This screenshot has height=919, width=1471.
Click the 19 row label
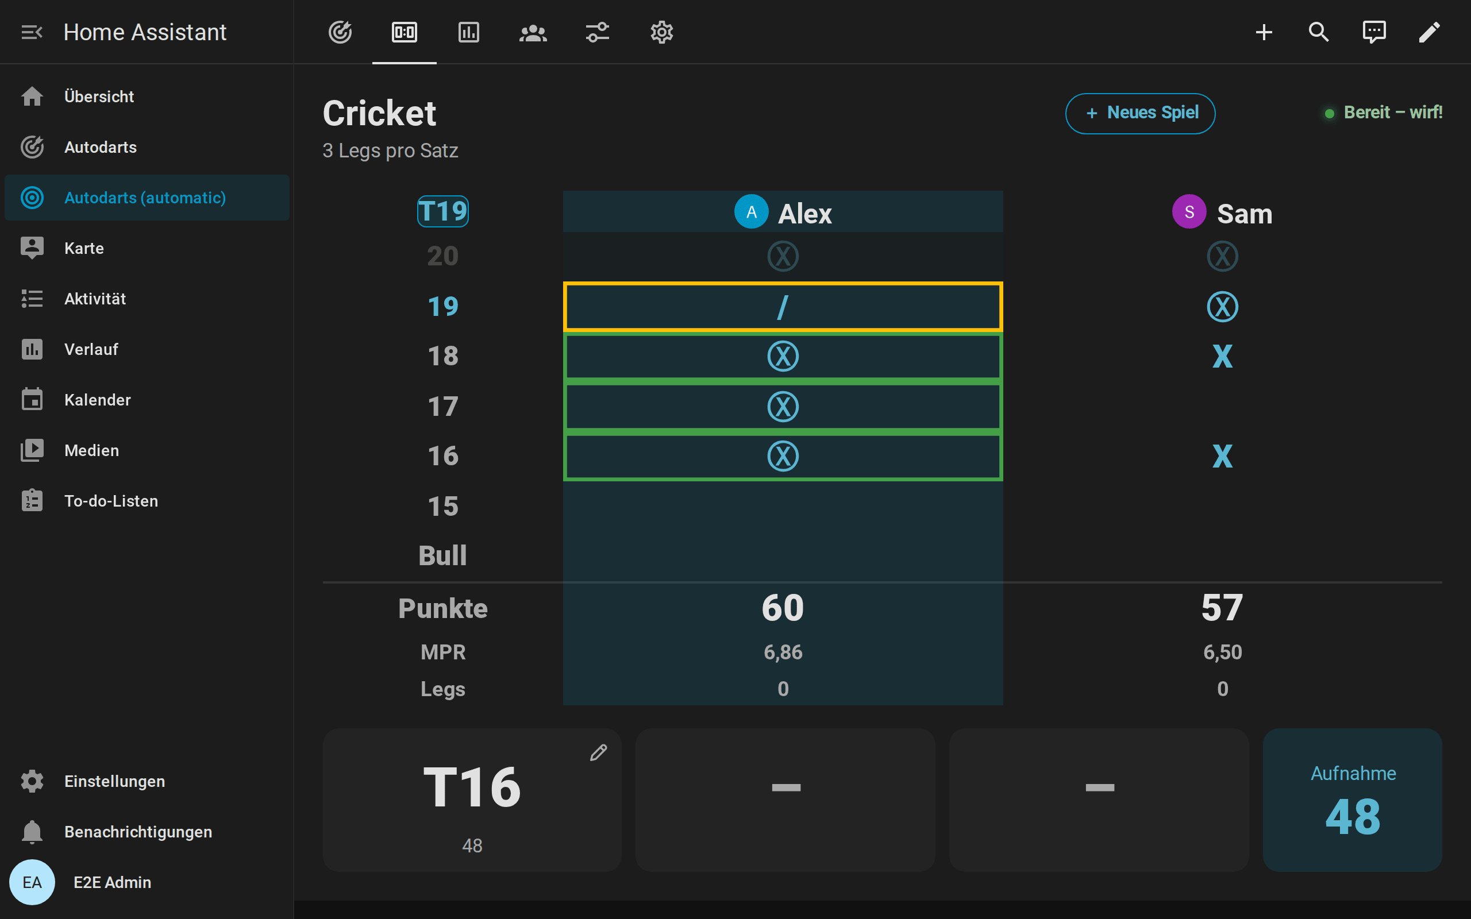442,306
